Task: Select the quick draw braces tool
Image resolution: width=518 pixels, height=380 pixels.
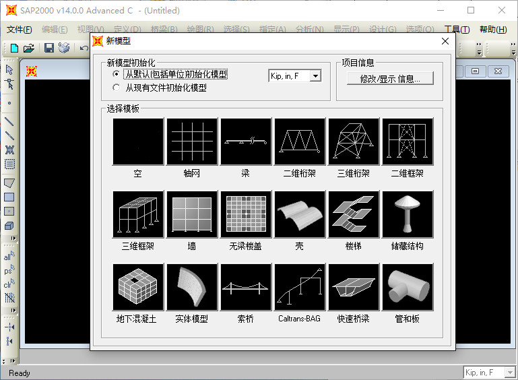Action: 9,150
